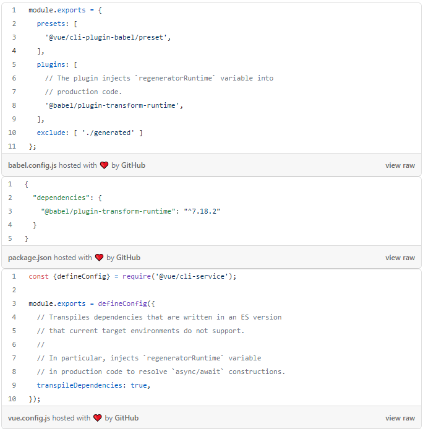Select line number 3 in package.json

click(x=10, y=211)
